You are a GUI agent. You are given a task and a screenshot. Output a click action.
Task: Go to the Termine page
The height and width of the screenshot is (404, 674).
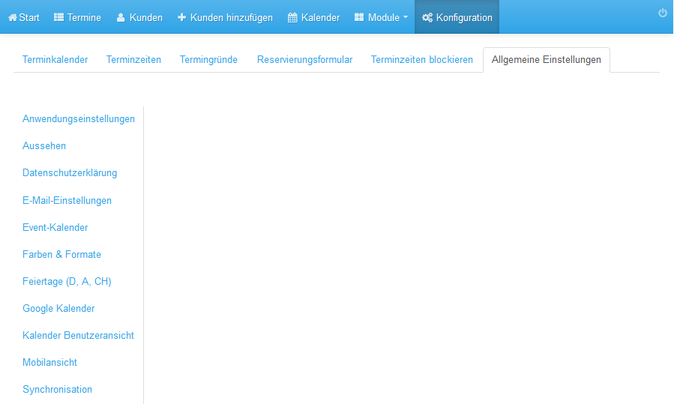tap(77, 18)
